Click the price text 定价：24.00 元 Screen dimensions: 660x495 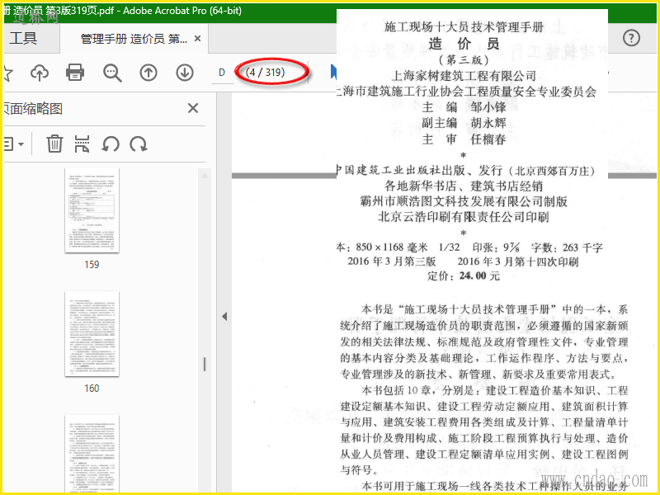tap(464, 276)
